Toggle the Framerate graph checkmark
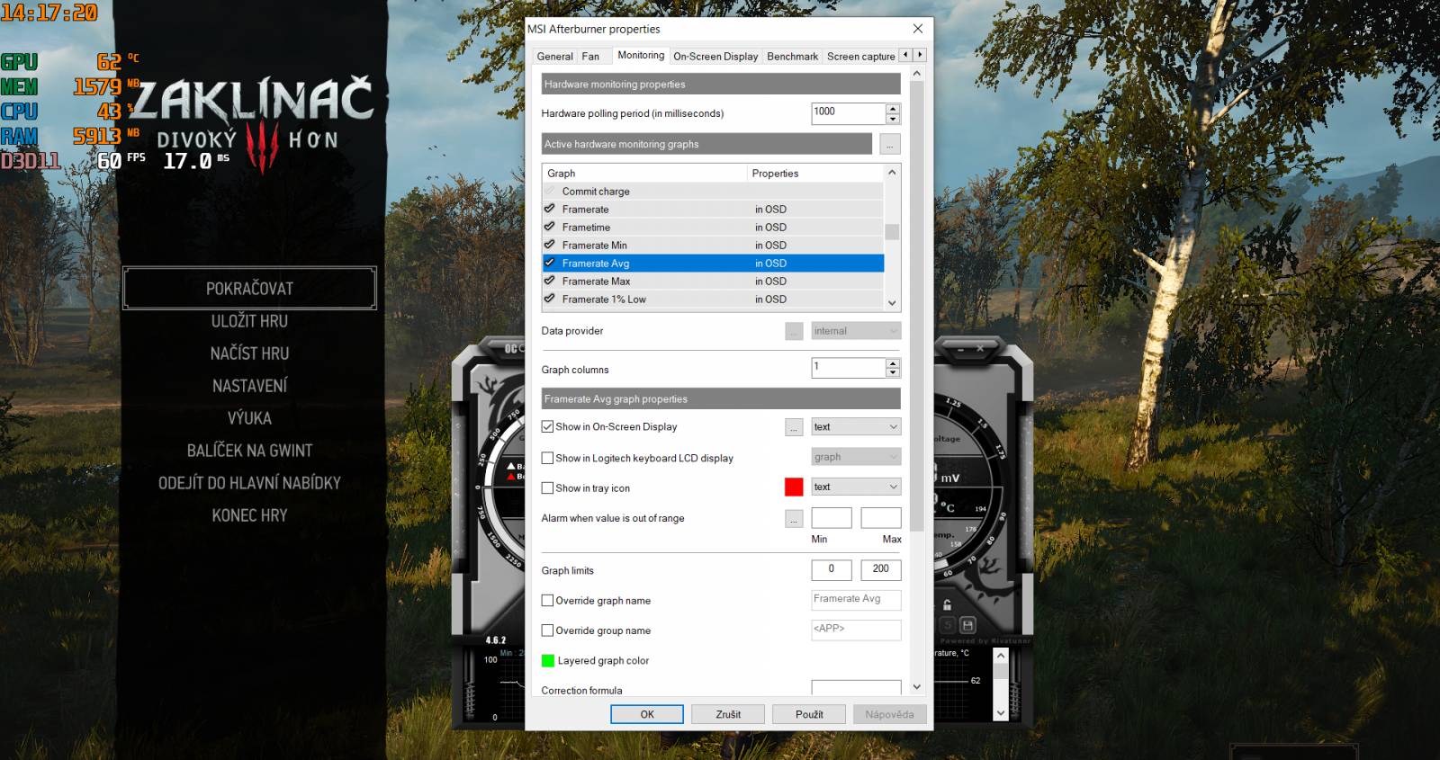 coord(549,209)
